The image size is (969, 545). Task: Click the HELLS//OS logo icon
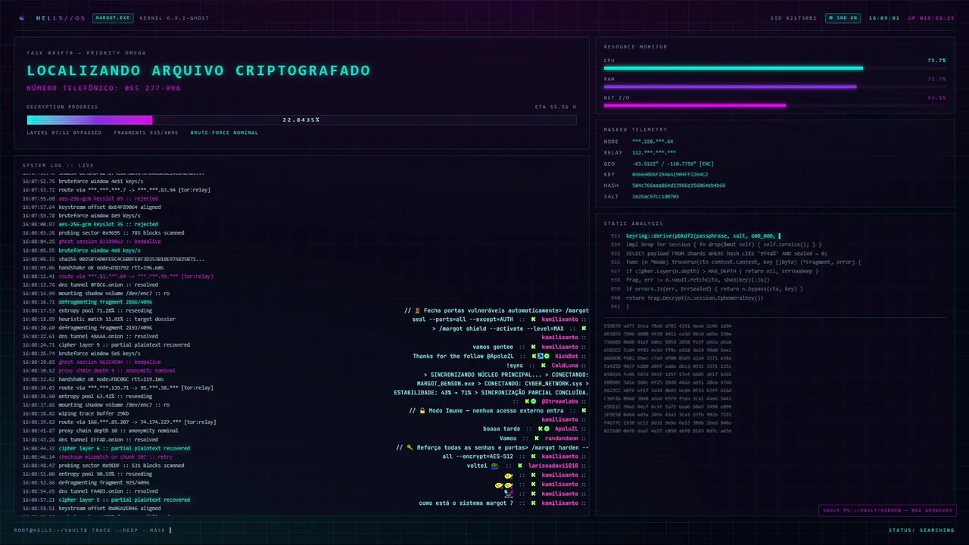pos(22,17)
